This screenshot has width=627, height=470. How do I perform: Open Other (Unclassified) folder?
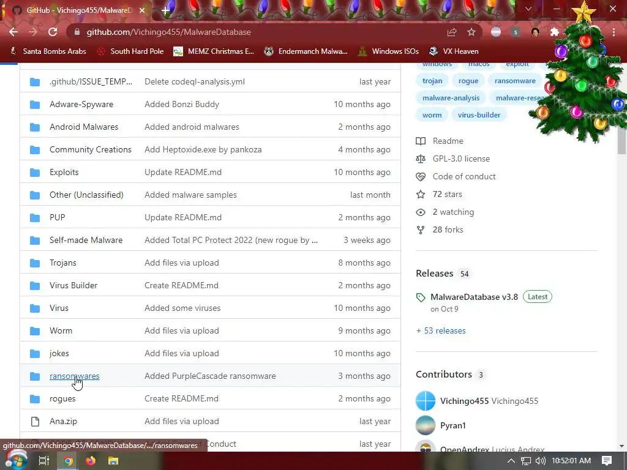[86, 195]
